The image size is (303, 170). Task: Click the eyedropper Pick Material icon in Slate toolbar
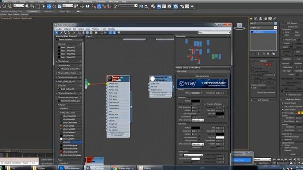(61, 33)
